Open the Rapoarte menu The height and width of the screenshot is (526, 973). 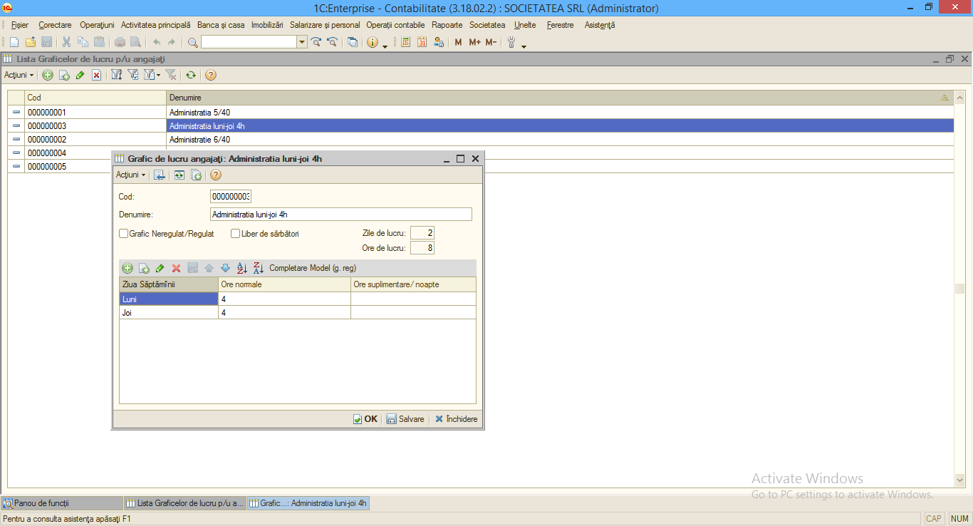point(447,25)
